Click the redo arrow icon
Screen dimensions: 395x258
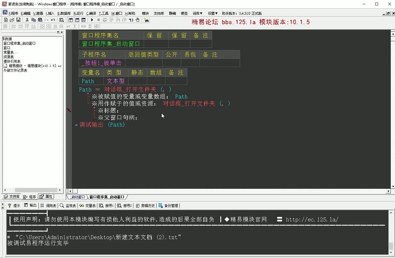click(46, 20)
